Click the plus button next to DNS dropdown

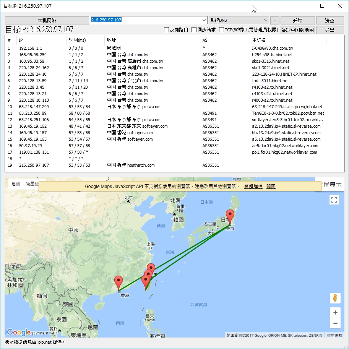tap(275, 21)
